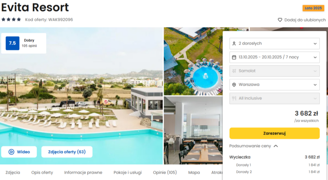Screen dimensions: 328x180
Task: Click the four-star hotel rating icons
Action: pos(11,19)
